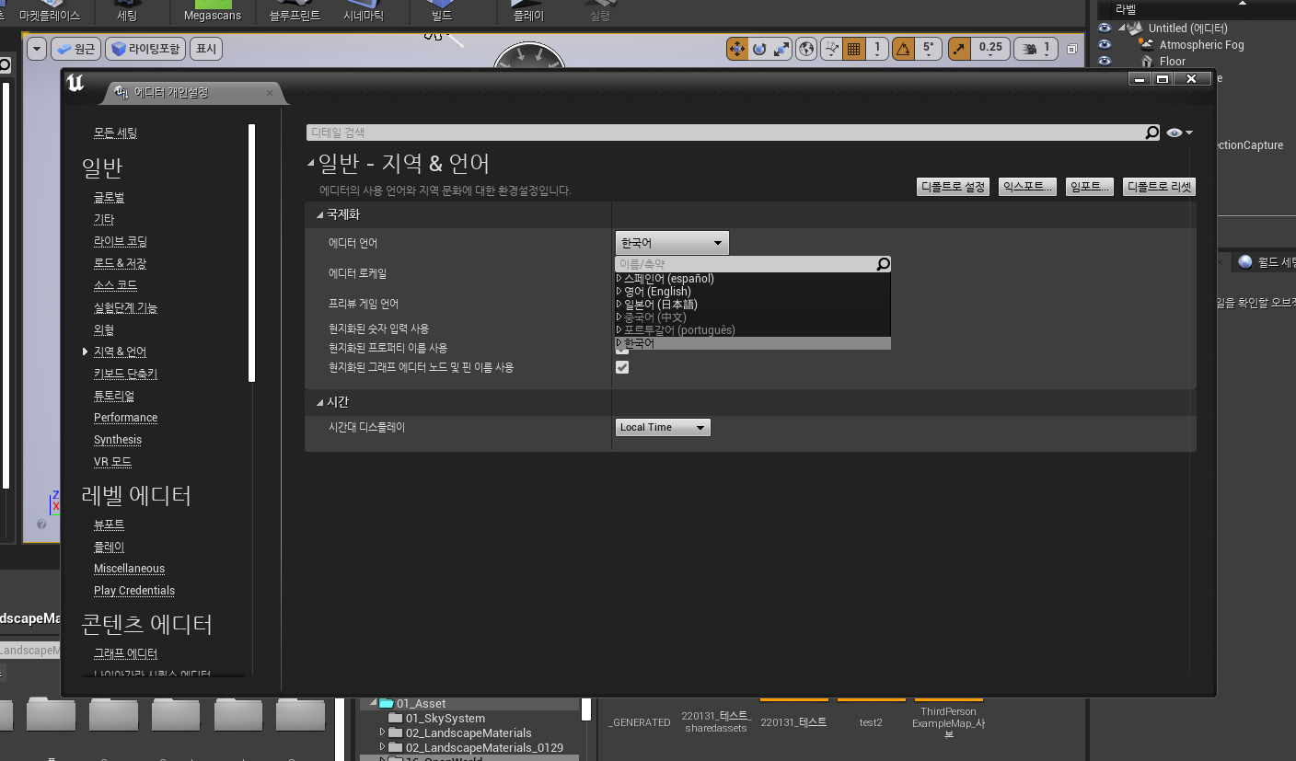This screenshot has height=761, width=1296.
Task: Click the magnifier icon in detail search
Action: [1151, 133]
